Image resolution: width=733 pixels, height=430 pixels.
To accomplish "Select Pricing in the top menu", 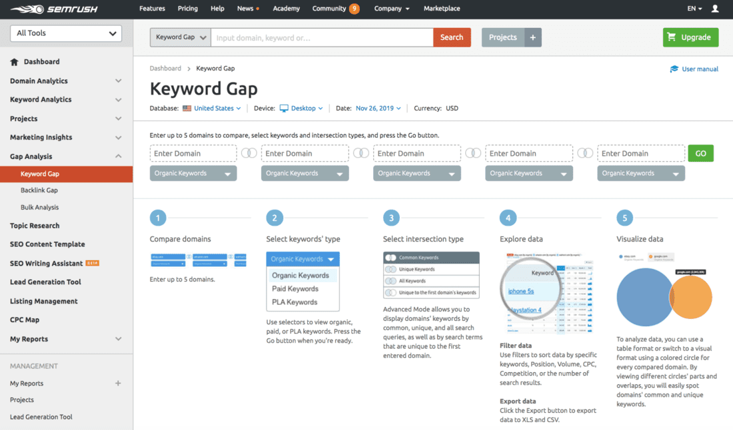I will (187, 9).
